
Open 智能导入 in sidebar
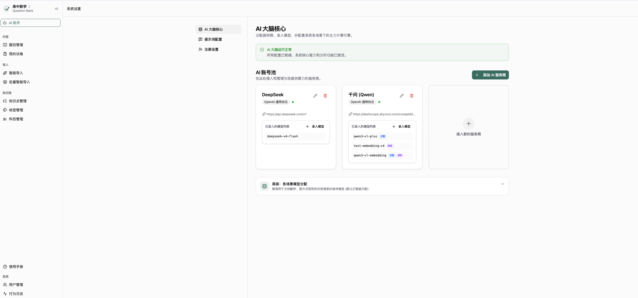16,73
